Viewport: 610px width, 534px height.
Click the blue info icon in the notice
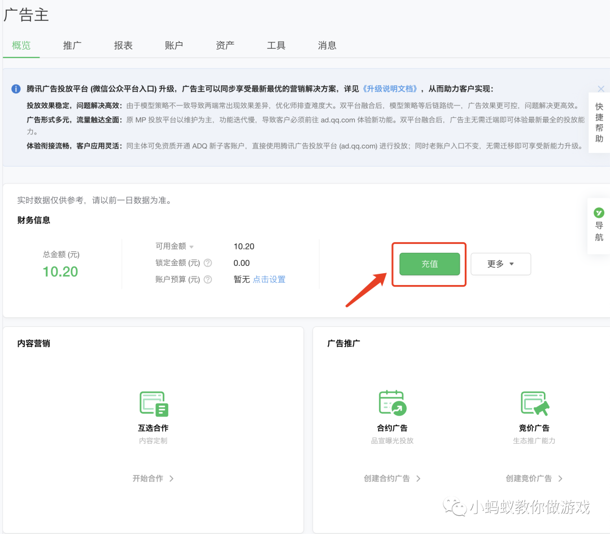pos(16,89)
